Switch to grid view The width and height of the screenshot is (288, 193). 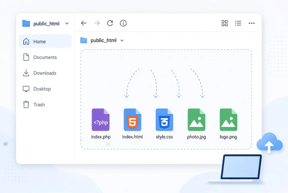(224, 23)
